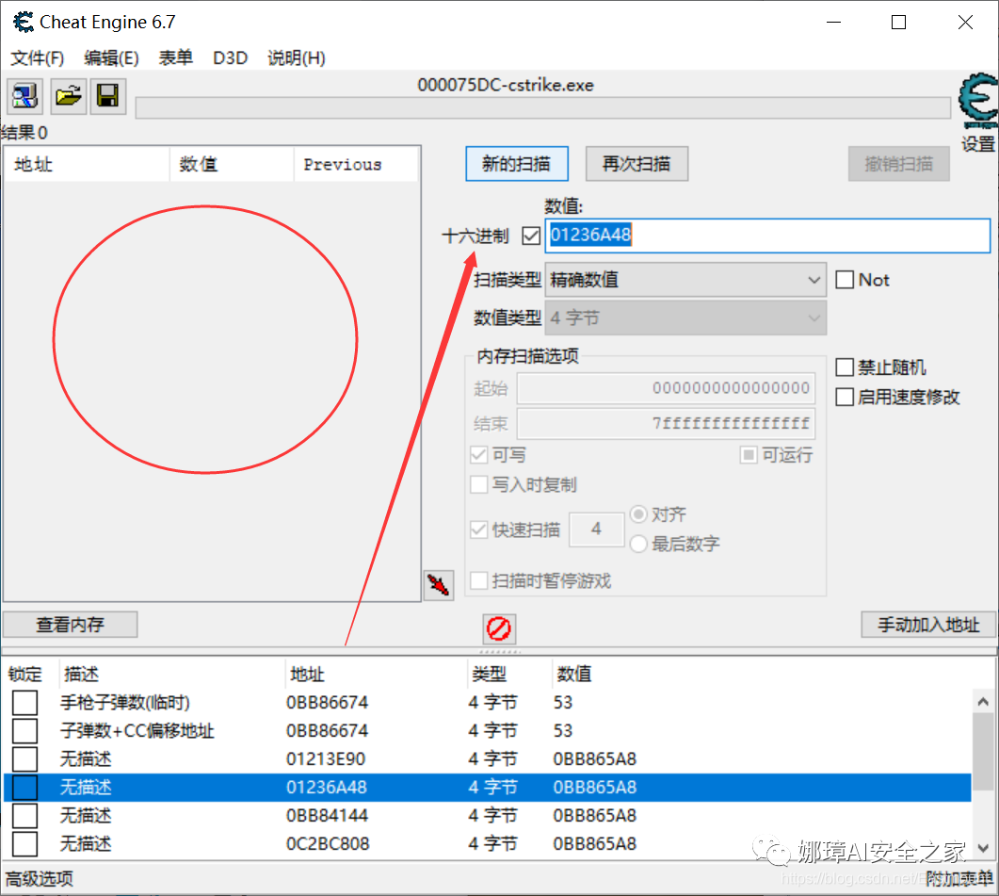
Task: Check the 禁止随机 checkbox
Action: point(845,367)
